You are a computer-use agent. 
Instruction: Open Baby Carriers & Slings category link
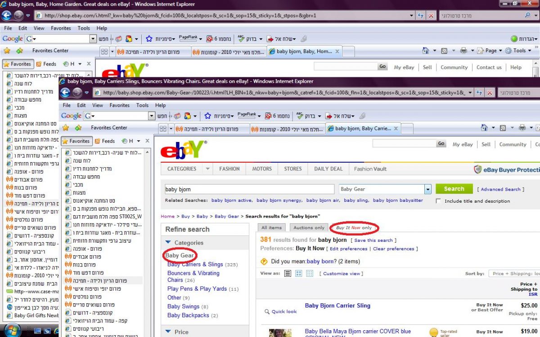click(x=195, y=264)
